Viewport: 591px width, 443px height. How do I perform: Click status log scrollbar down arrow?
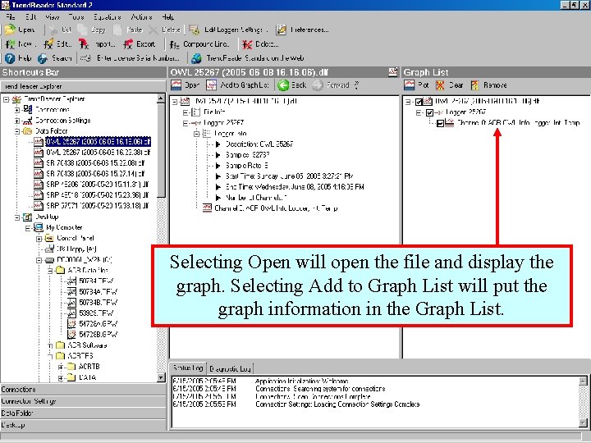(583, 423)
